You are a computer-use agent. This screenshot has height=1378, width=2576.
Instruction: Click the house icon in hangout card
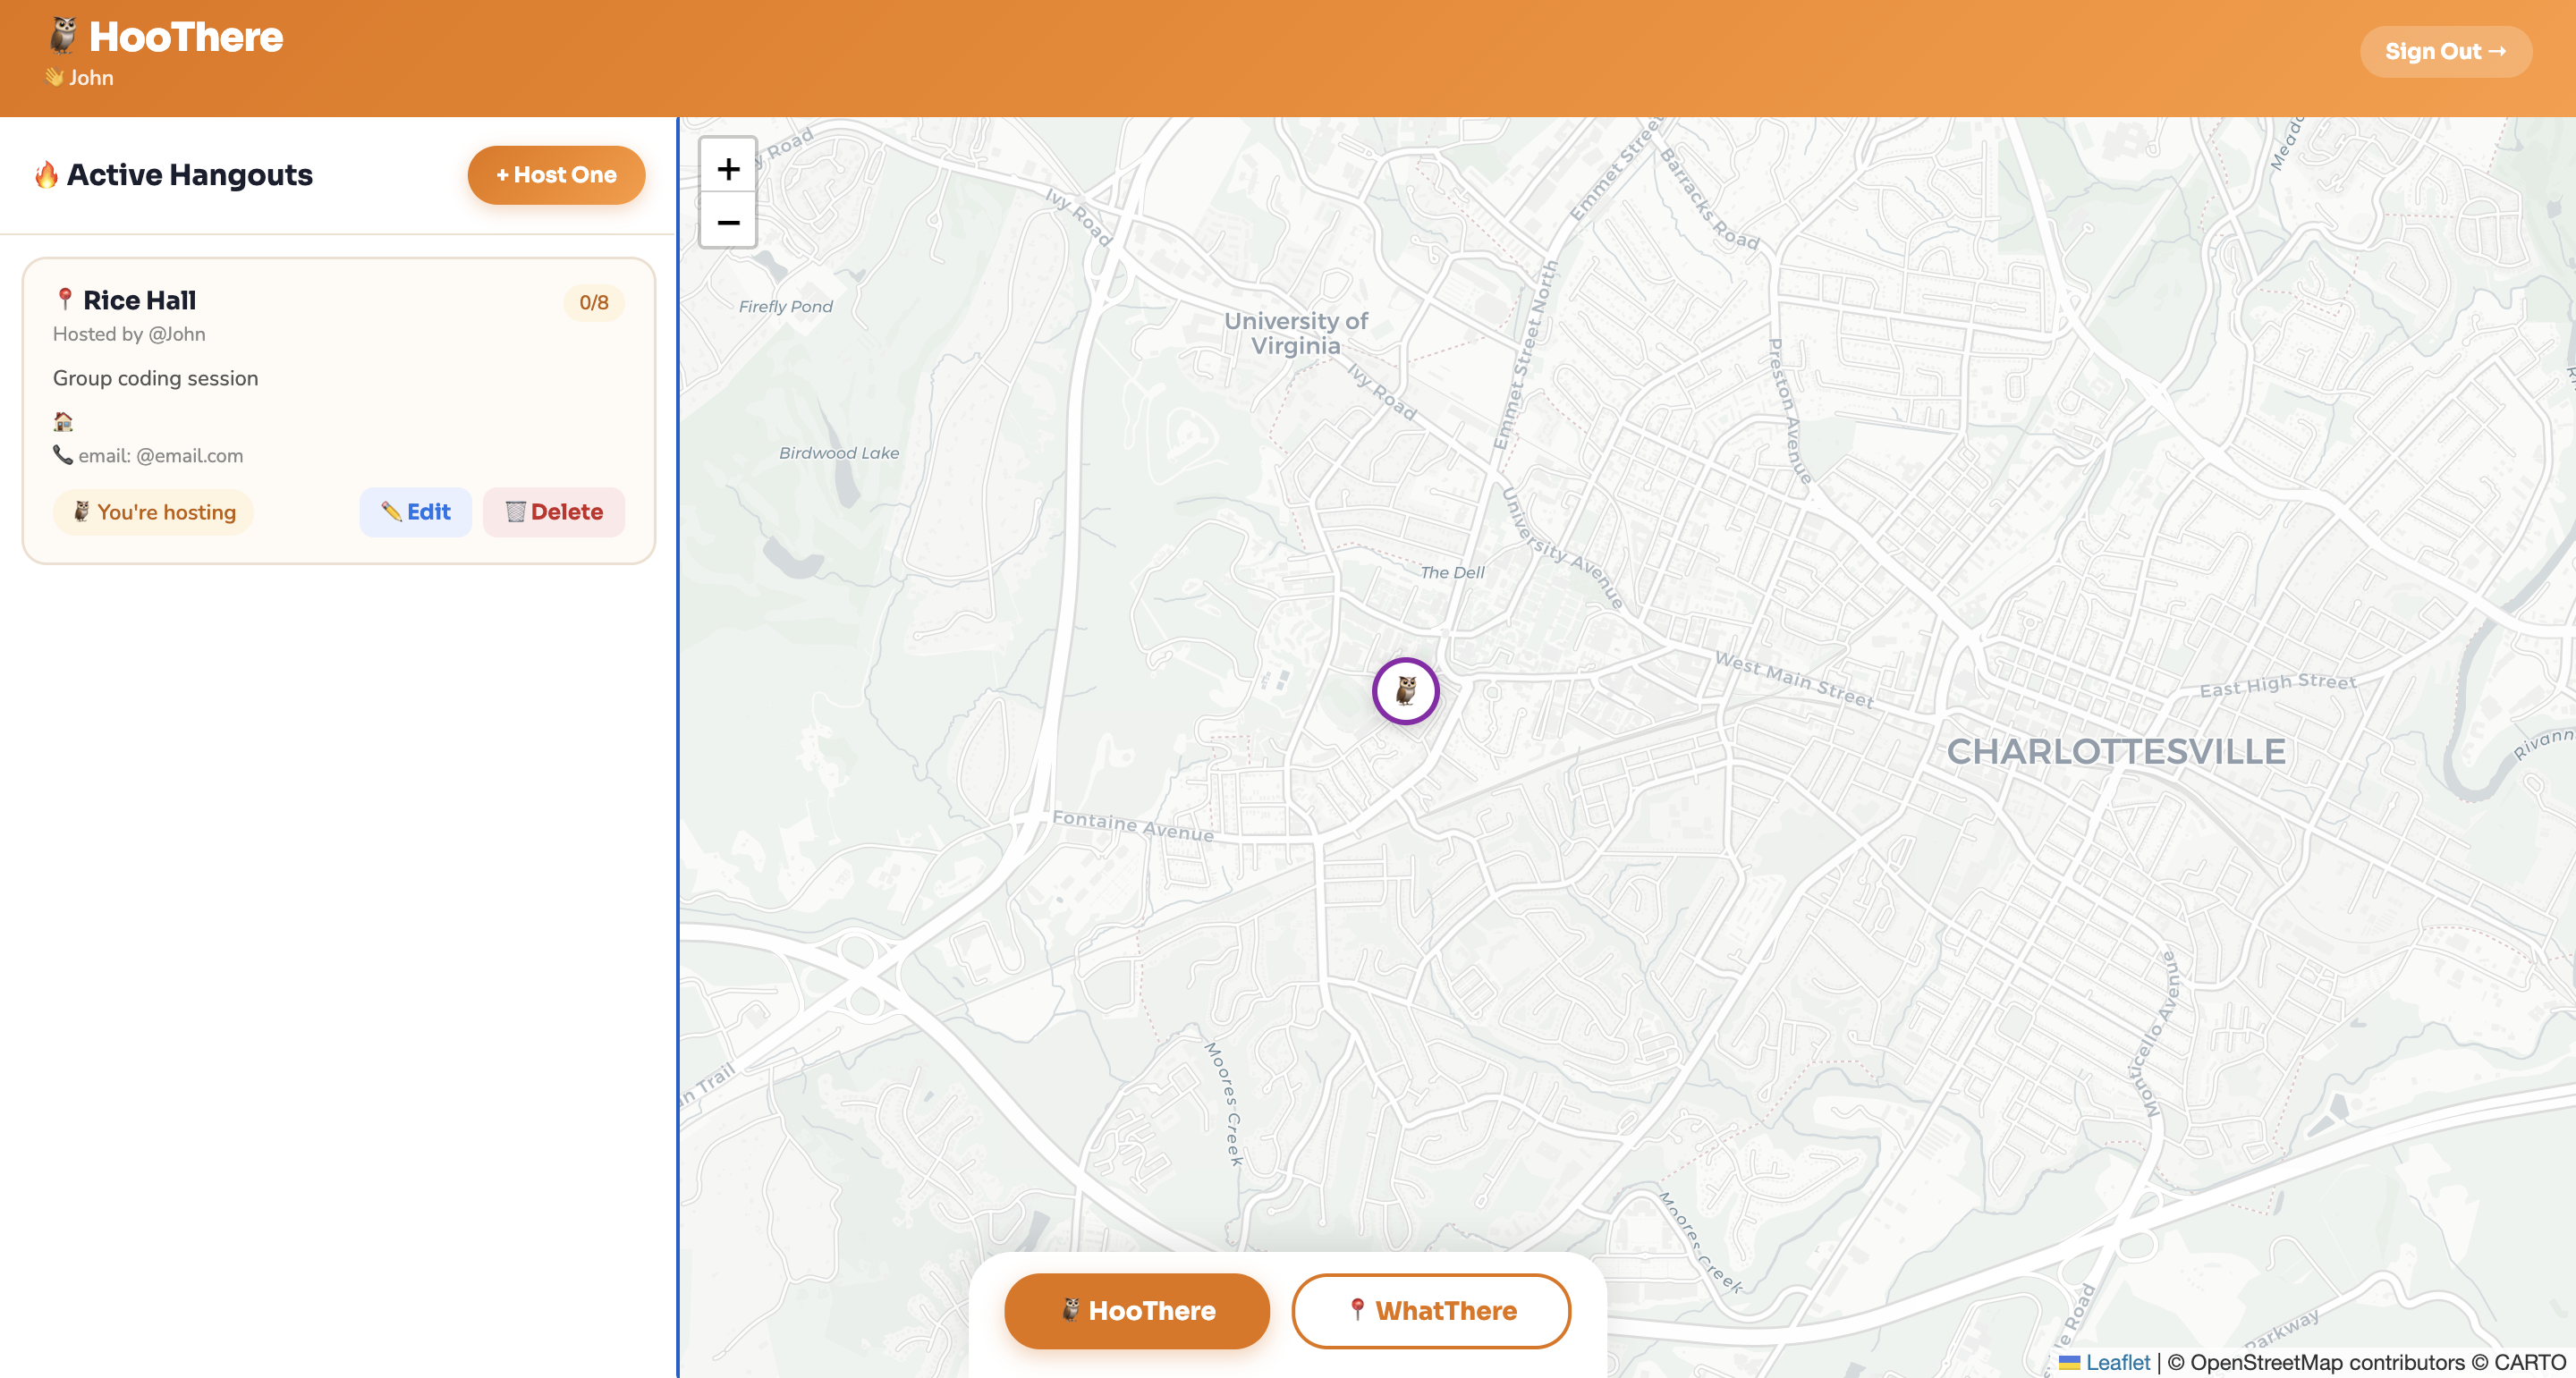(x=63, y=421)
